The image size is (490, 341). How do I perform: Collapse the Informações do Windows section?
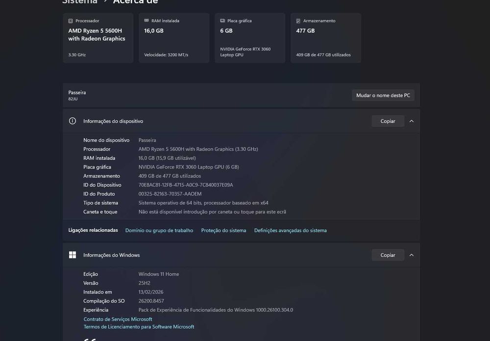click(x=412, y=255)
